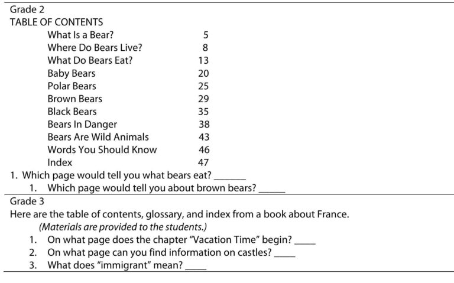454x283 pixels.
Task: Select the 'Words You Should Know' entry
Action: point(102,149)
